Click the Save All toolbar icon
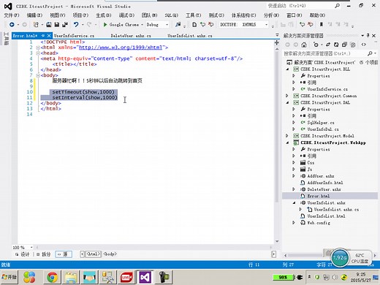 (65, 25)
